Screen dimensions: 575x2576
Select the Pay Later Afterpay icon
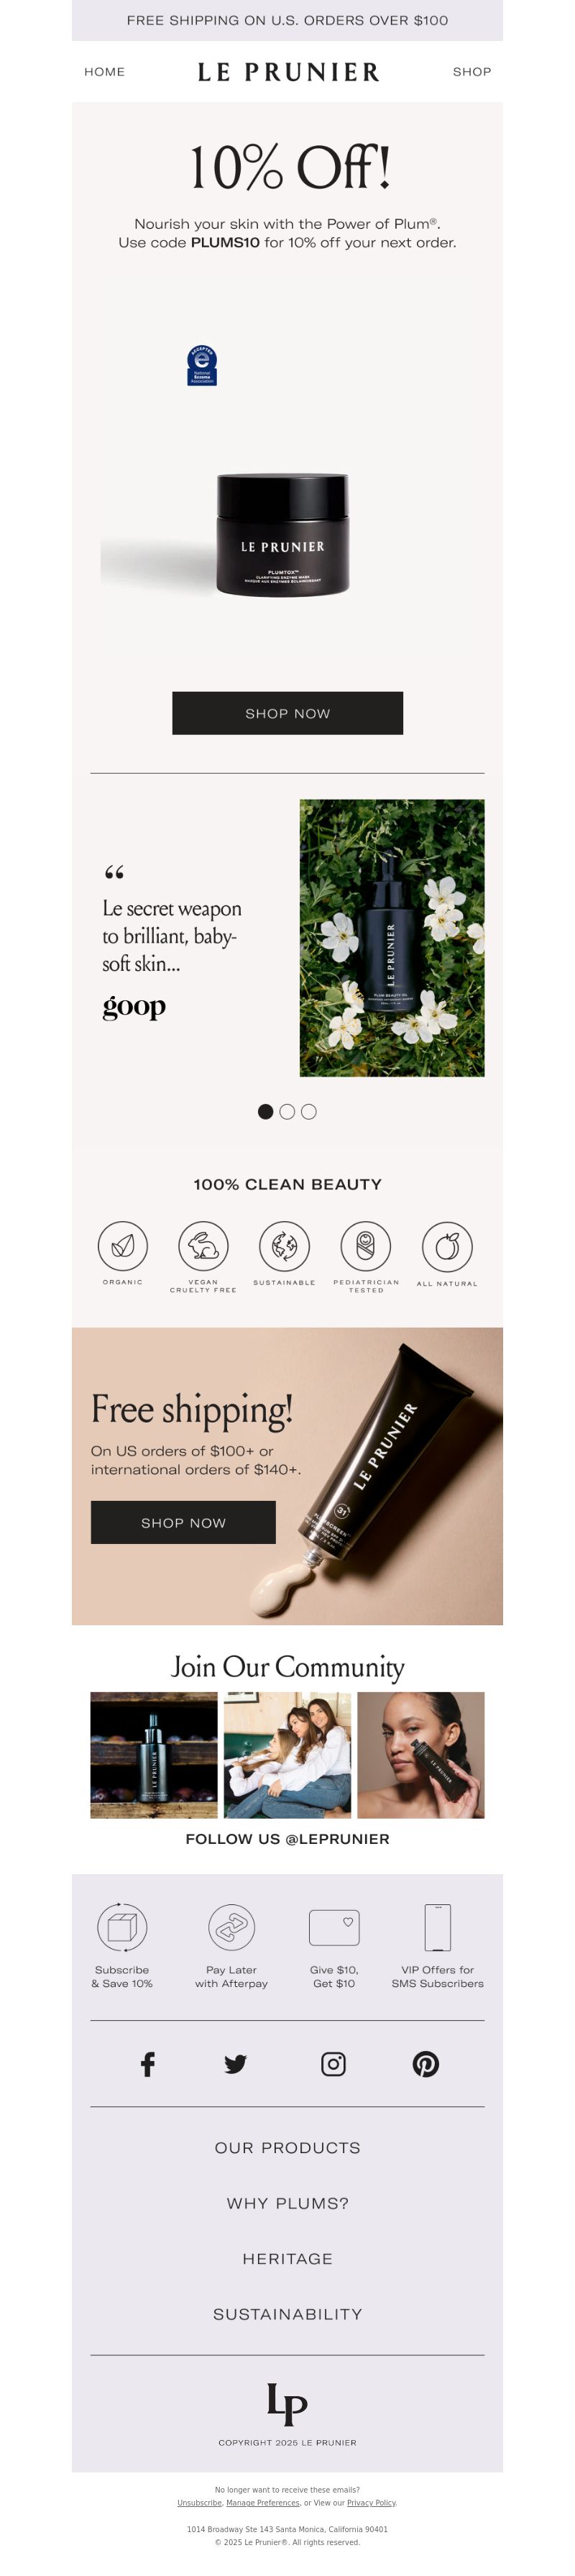[231, 1926]
